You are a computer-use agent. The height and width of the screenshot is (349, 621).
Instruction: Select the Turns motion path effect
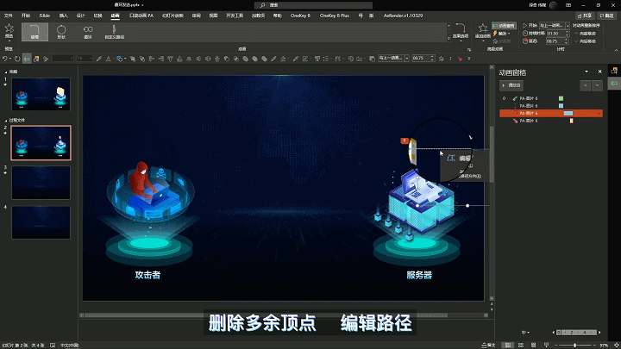pos(34,32)
